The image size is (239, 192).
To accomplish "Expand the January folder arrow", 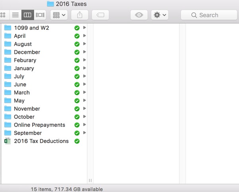I will click(84, 68).
